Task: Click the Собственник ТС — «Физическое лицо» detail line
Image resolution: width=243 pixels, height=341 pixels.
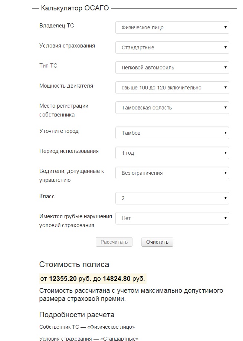Action: pos(87,327)
